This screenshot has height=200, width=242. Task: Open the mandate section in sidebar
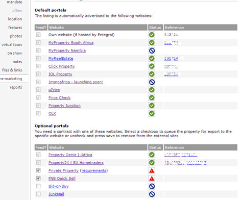click(14, 2)
